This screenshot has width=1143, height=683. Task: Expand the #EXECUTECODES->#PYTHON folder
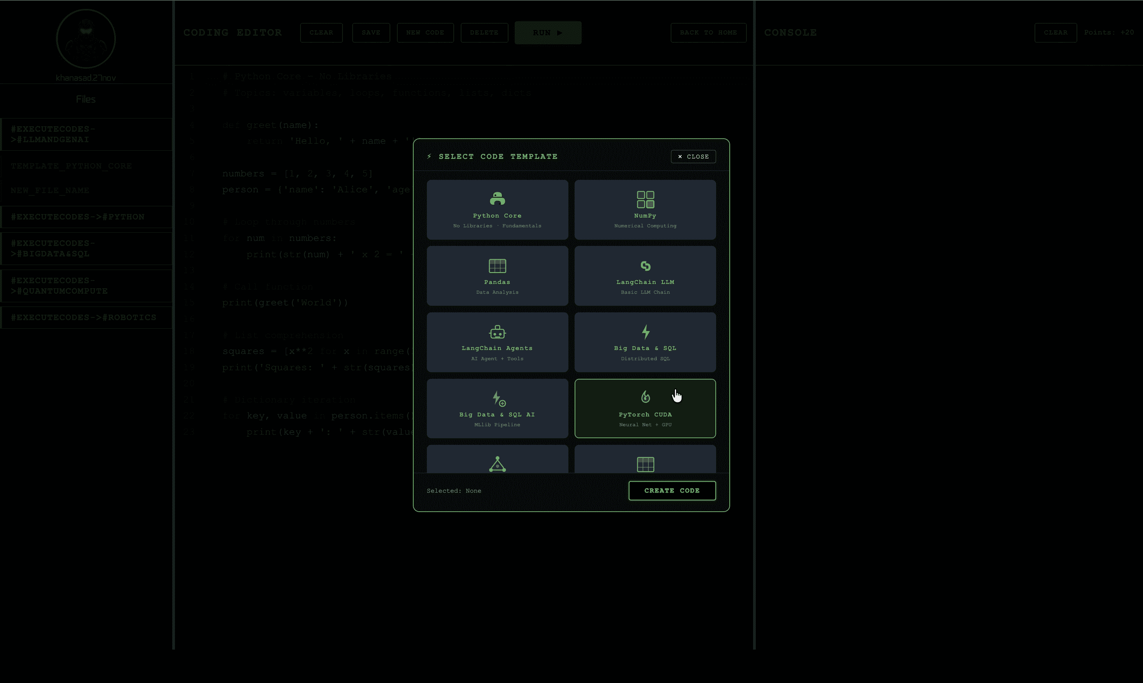click(86, 217)
